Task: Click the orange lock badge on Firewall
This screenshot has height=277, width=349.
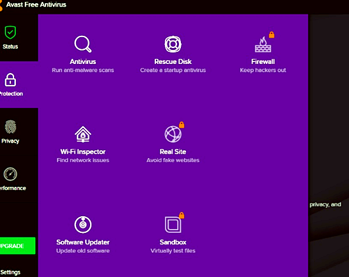Action: 272,35
